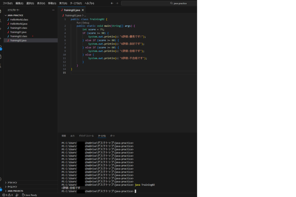Click the errors and warnings status bar indicator
296x197 pixels.
coord(8,195)
